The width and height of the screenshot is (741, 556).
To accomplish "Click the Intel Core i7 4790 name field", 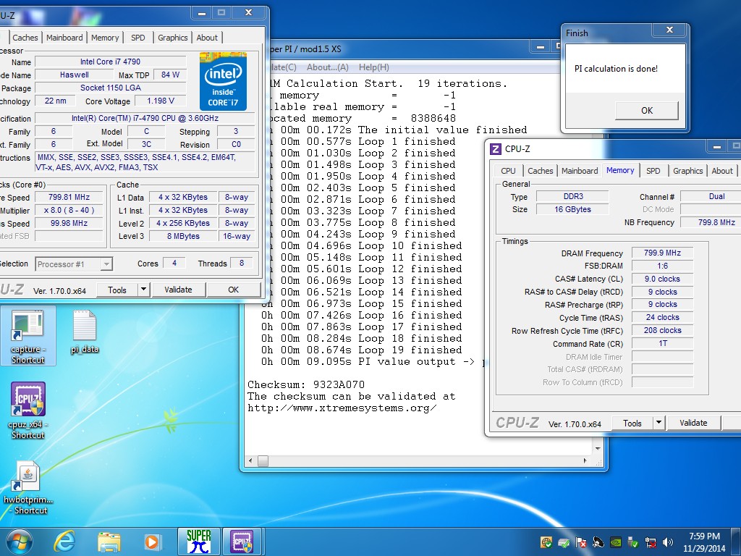I will tap(110, 62).
